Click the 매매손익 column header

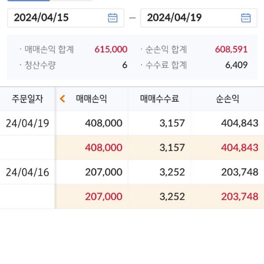(91, 99)
